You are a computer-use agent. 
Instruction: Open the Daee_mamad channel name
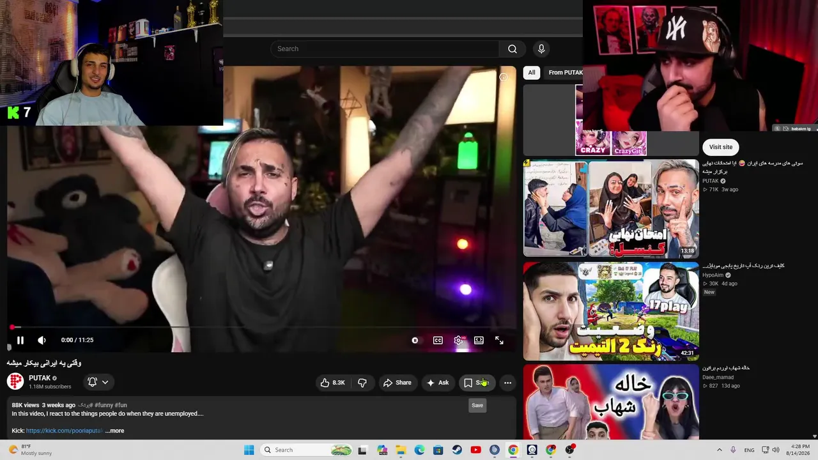718,378
